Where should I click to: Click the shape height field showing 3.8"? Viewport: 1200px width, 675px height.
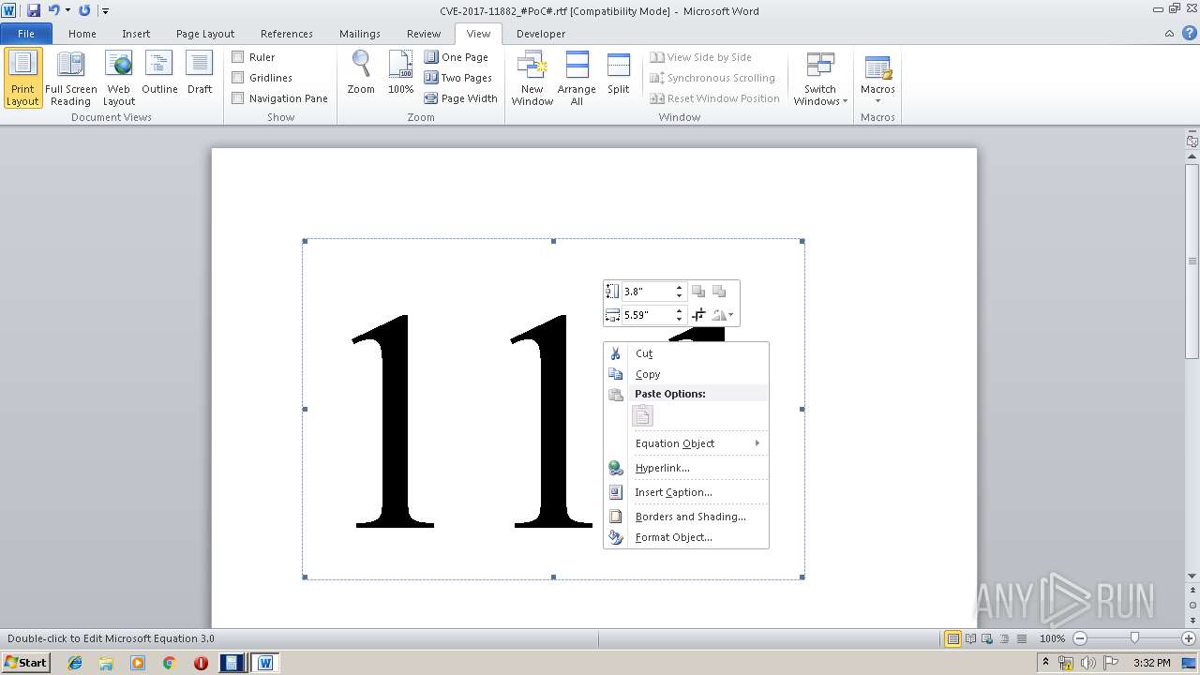click(647, 292)
